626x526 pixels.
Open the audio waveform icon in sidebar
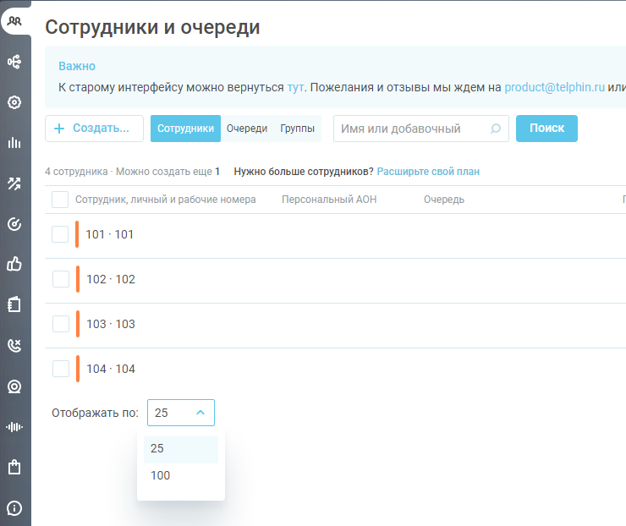14,427
